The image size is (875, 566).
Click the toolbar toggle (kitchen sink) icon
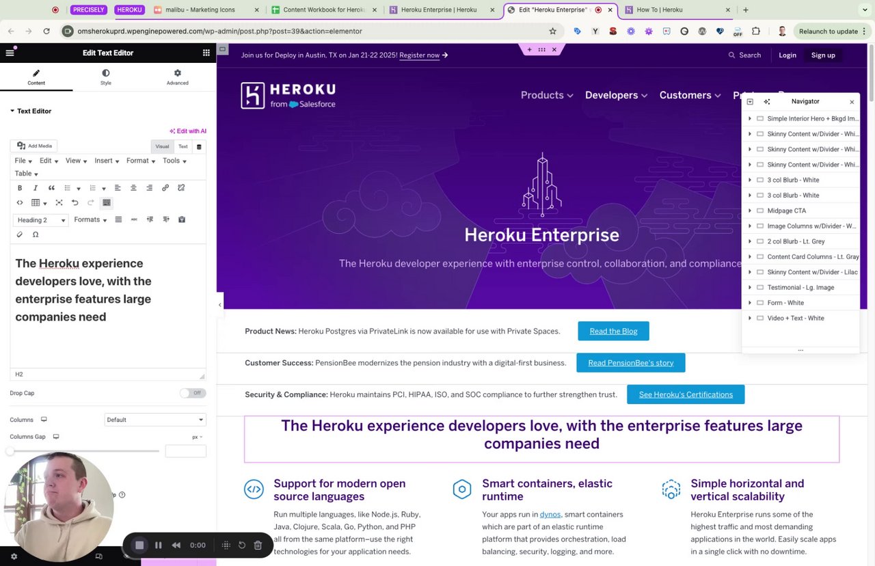point(107,203)
